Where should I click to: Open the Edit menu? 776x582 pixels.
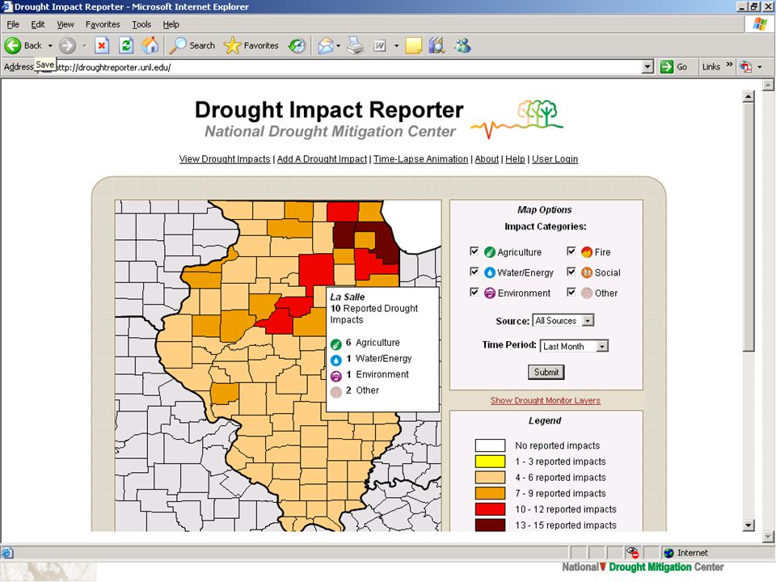pyautogui.click(x=38, y=24)
